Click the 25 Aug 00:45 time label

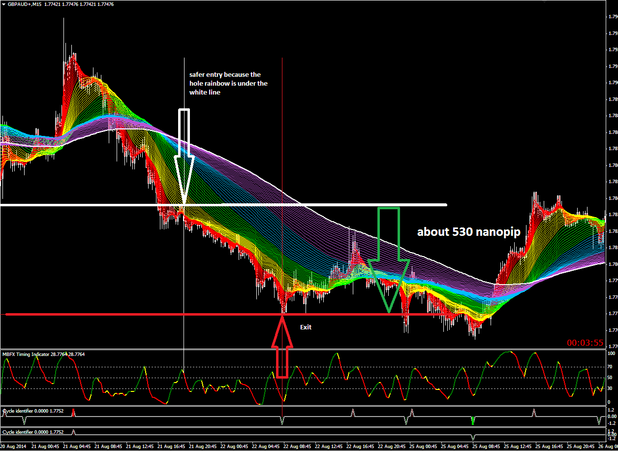tap(423, 447)
